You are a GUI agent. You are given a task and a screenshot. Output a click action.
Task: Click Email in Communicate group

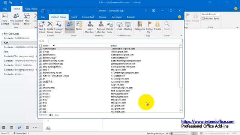tap(119, 26)
